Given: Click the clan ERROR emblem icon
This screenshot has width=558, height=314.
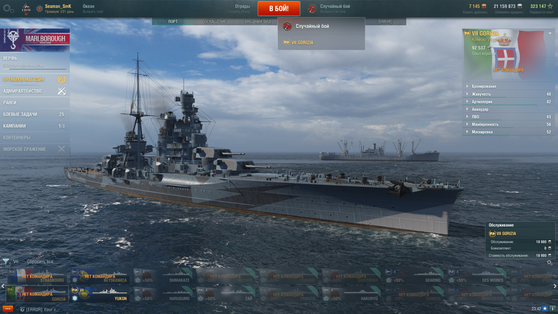Looking at the screenshot, I should tap(26, 9).
